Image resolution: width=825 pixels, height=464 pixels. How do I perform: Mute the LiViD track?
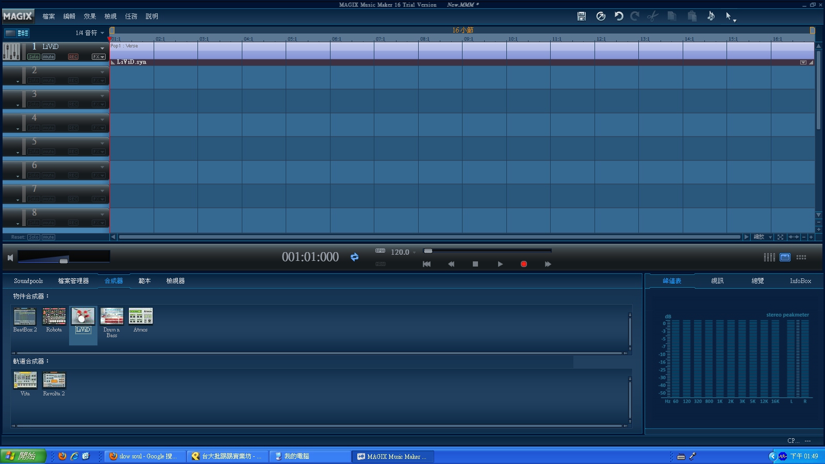point(48,57)
